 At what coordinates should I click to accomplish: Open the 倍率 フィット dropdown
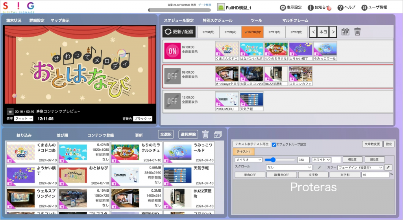(x=24, y=118)
